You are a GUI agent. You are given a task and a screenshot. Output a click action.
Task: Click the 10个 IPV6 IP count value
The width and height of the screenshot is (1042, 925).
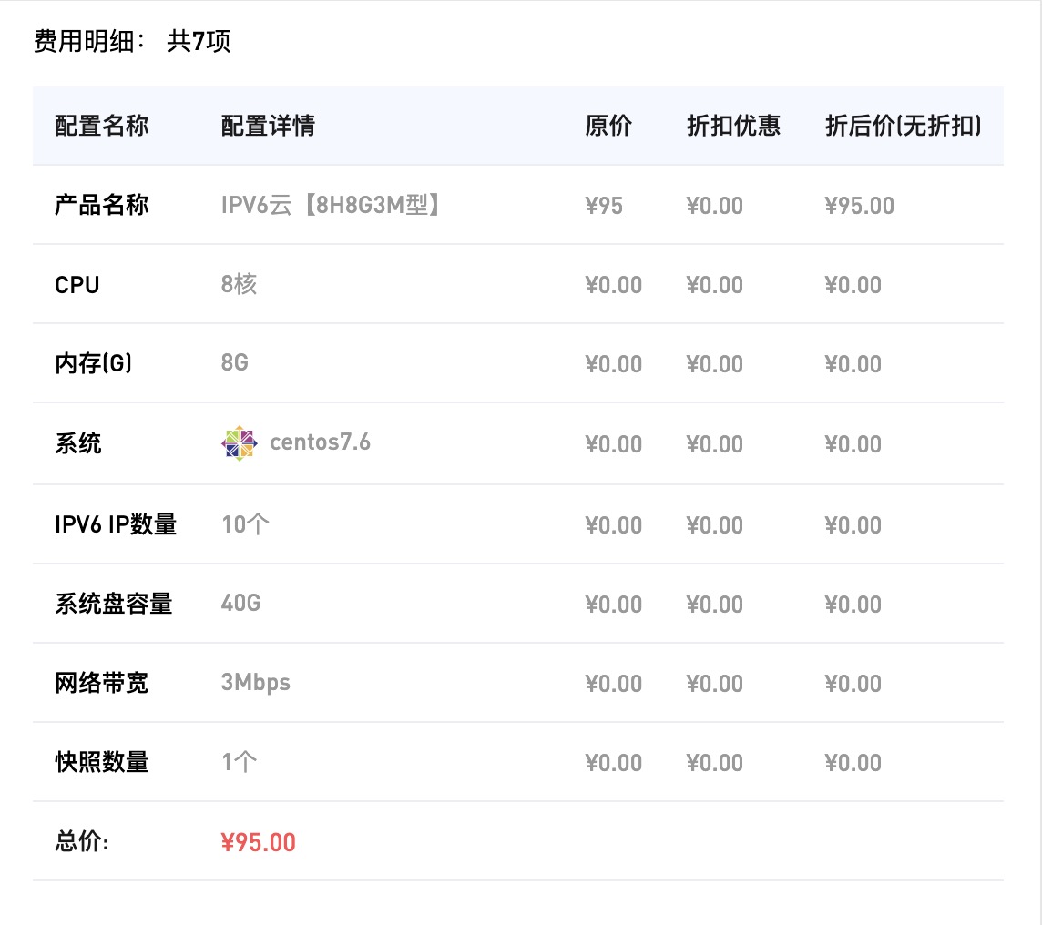point(245,524)
